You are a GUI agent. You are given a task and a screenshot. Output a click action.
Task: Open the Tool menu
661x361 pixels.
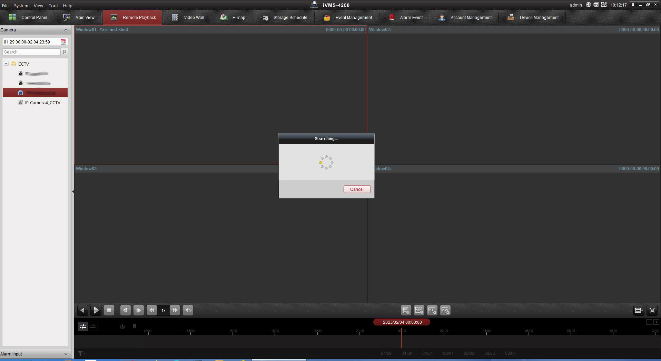[53, 6]
